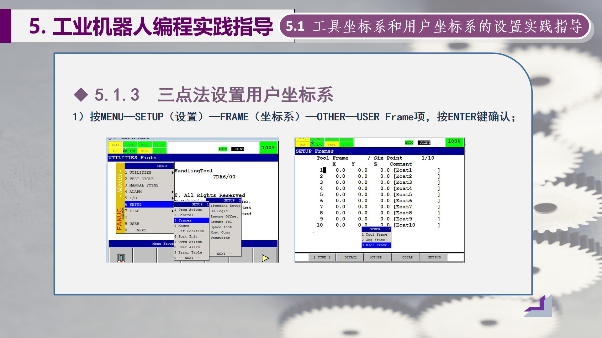
Task: Choose User Frame in OTHER popup
Action: (x=376, y=245)
